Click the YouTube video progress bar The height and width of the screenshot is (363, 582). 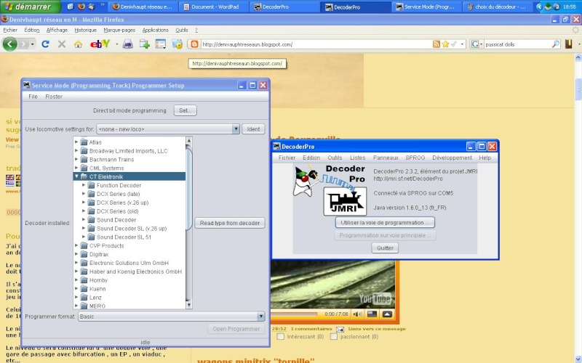(295, 314)
